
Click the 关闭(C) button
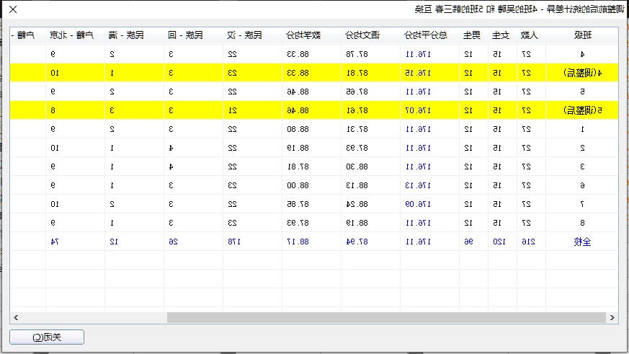pyautogui.click(x=47, y=337)
